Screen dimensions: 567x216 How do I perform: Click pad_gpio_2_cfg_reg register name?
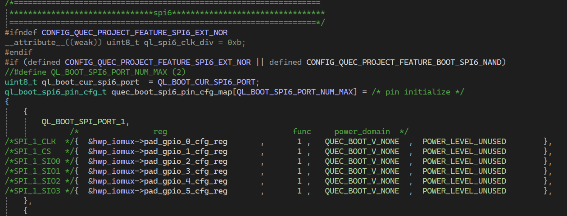186,161
